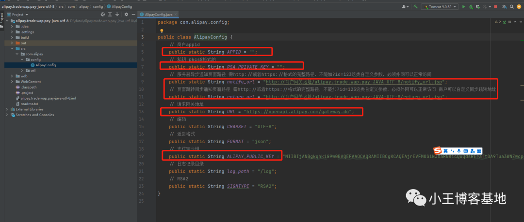Image resolution: width=524 pixels, height=222 pixels.
Task: Toggle the Project tool window side tab
Action: tap(1, 21)
